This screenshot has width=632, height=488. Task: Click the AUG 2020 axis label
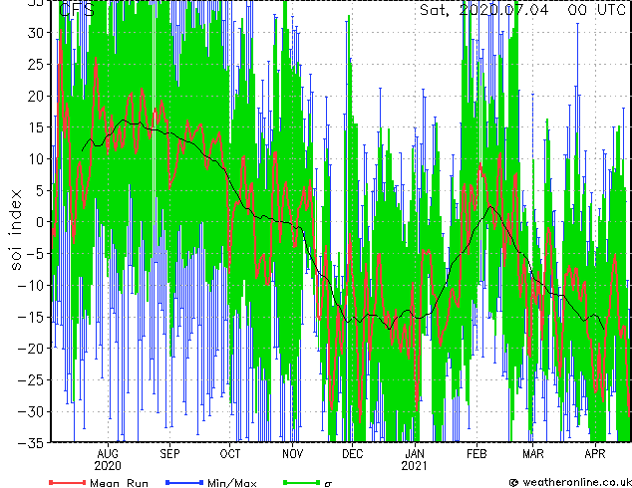tap(108, 460)
